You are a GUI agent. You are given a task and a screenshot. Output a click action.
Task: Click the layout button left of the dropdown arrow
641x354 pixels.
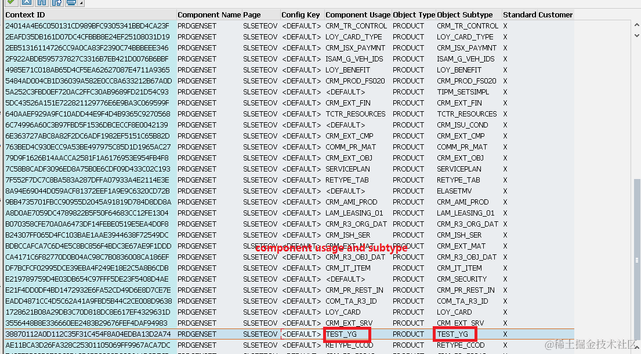tap(71, 2)
